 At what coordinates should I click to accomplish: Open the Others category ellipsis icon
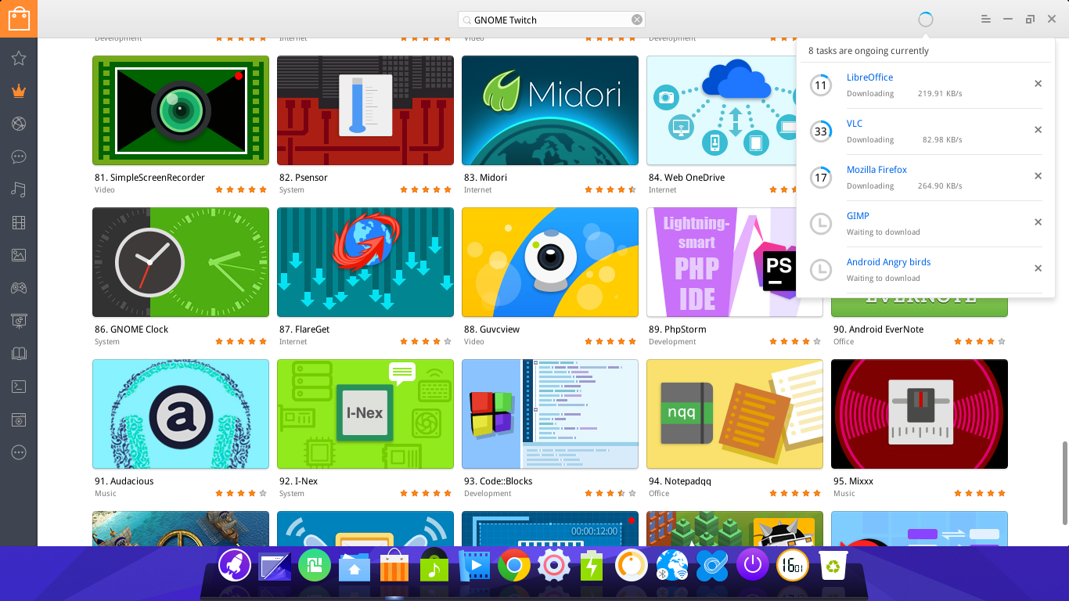coord(19,452)
